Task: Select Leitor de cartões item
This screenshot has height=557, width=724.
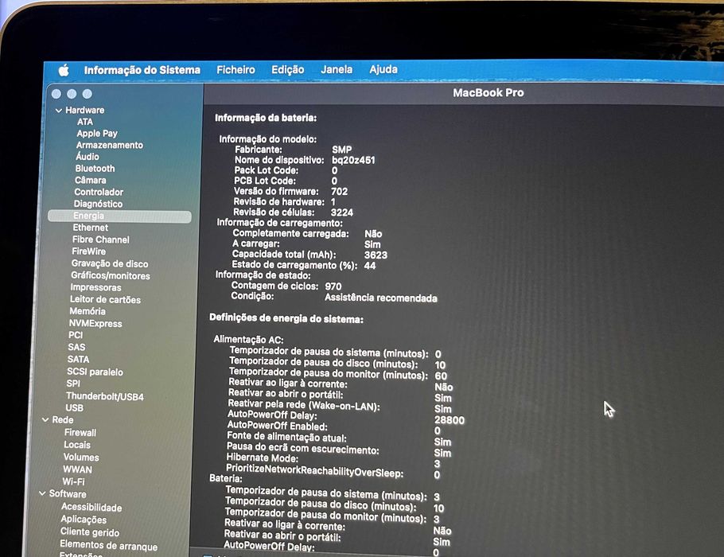Action: coord(105,300)
